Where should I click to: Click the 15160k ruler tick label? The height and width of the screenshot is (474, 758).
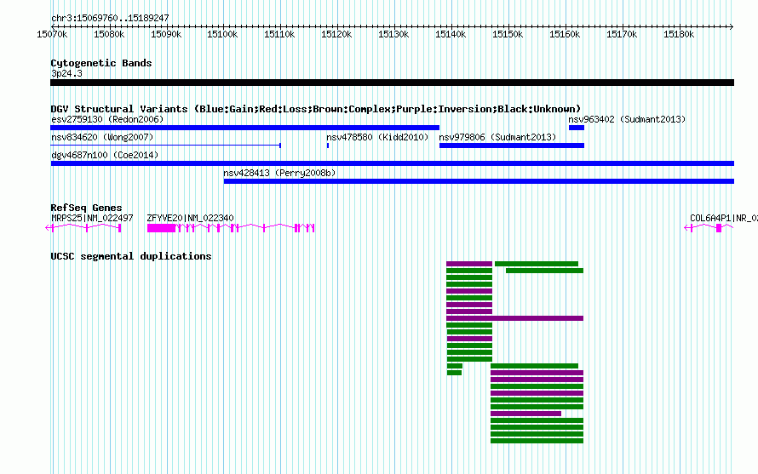tap(565, 34)
